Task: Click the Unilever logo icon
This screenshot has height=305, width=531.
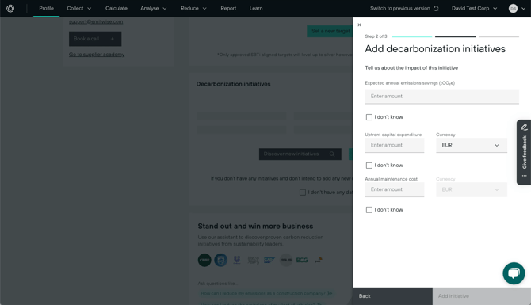Action: tap(237, 260)
